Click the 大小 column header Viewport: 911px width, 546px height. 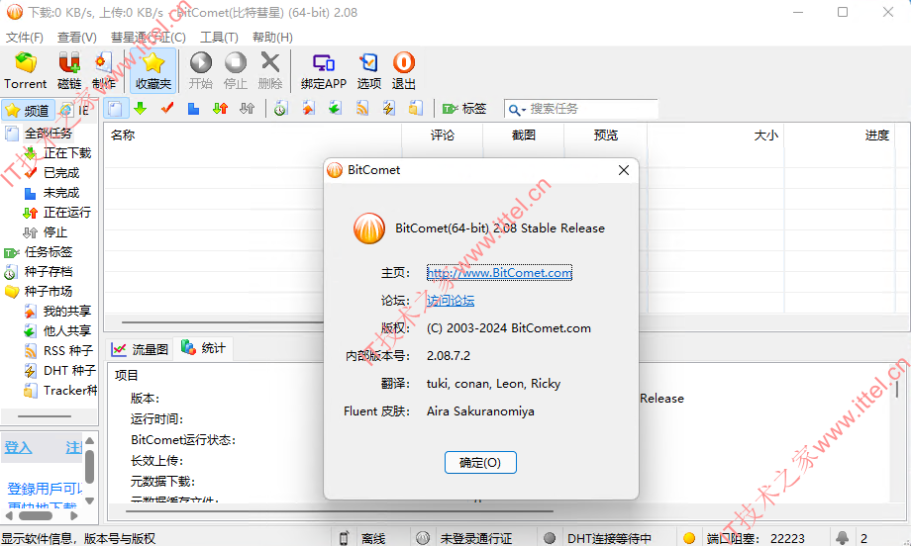[716, 136]
